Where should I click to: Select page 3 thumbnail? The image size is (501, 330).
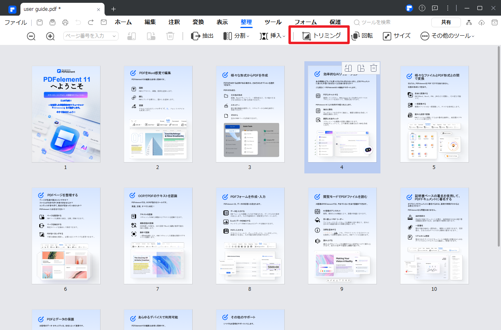(x=250, y=114)
